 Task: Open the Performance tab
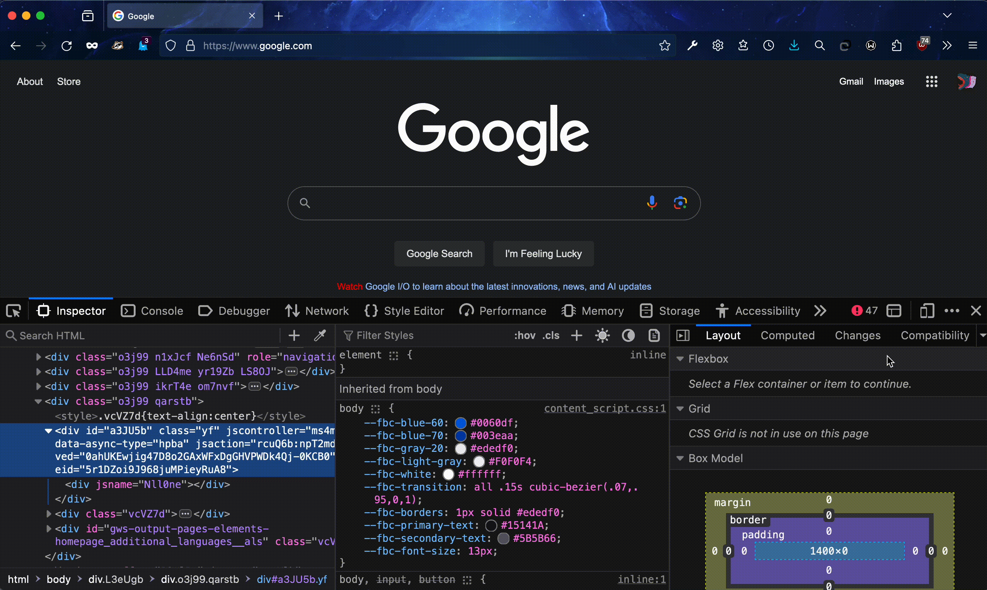click(x=503, y=311)
